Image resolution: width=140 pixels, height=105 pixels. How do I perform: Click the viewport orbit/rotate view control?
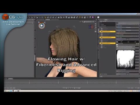click(96, 24)
